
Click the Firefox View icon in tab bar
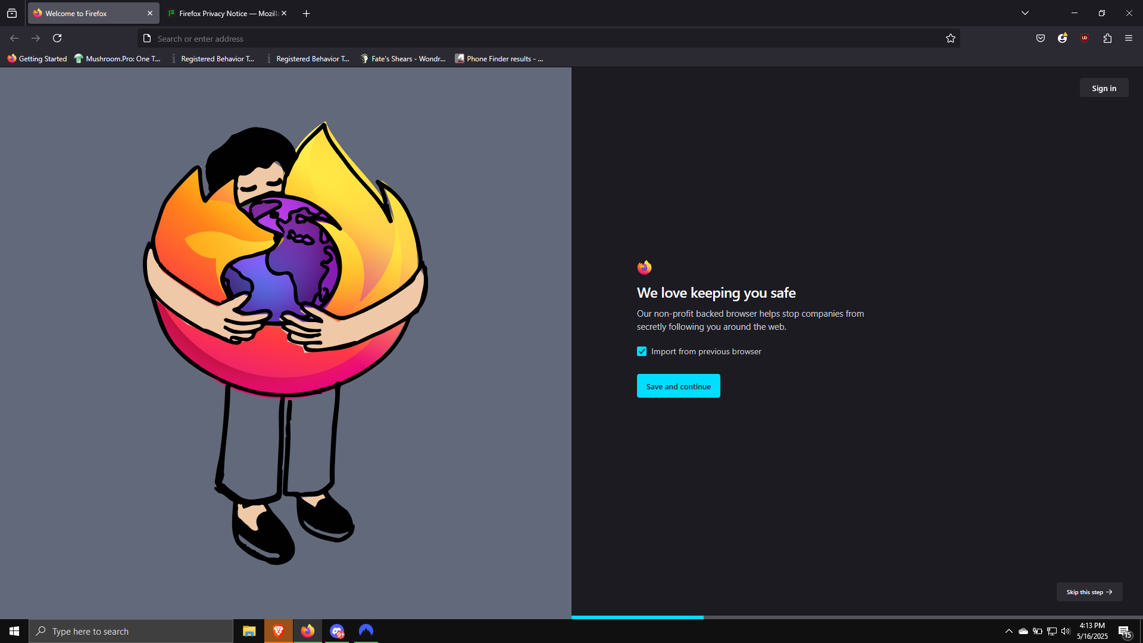[12, 13]
